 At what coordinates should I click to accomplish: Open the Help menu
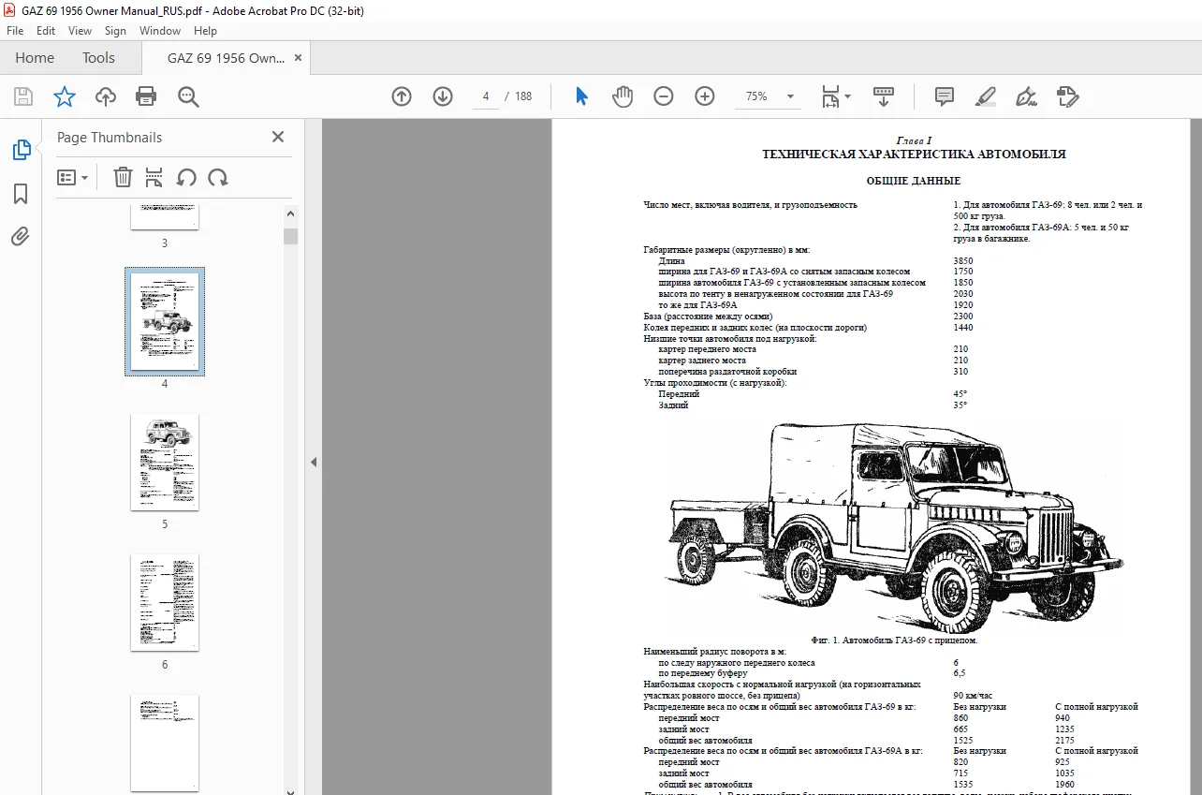[x=205, y=31]
